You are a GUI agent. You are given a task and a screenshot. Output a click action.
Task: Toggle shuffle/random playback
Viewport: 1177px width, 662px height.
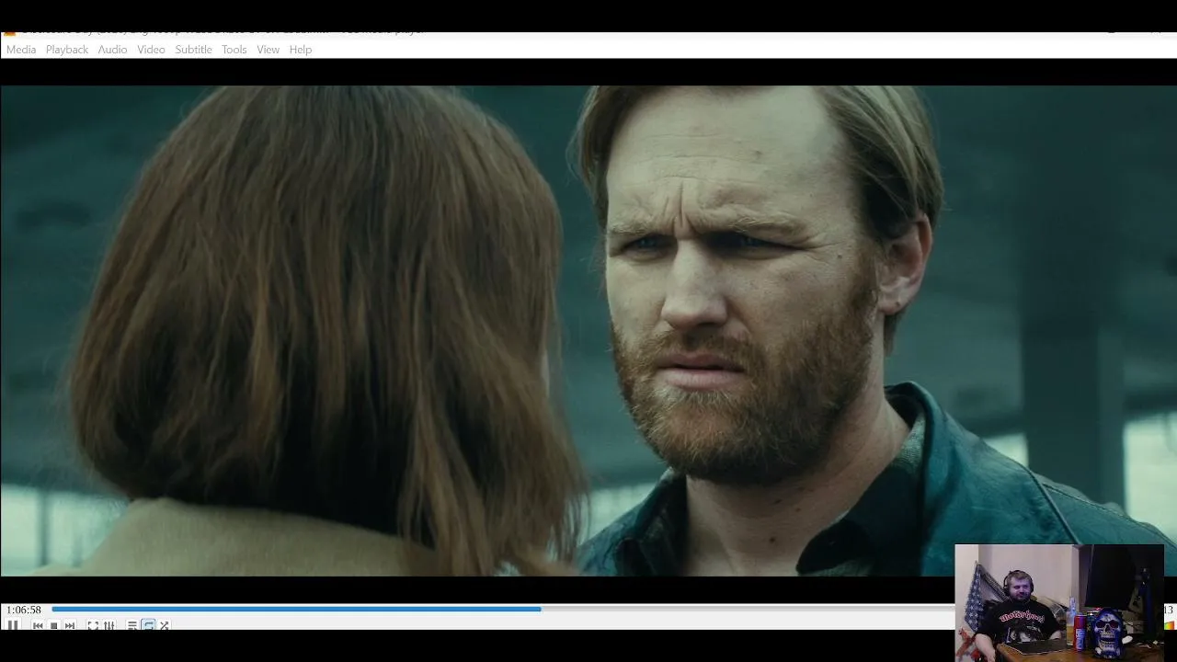[x=165, y=625]
